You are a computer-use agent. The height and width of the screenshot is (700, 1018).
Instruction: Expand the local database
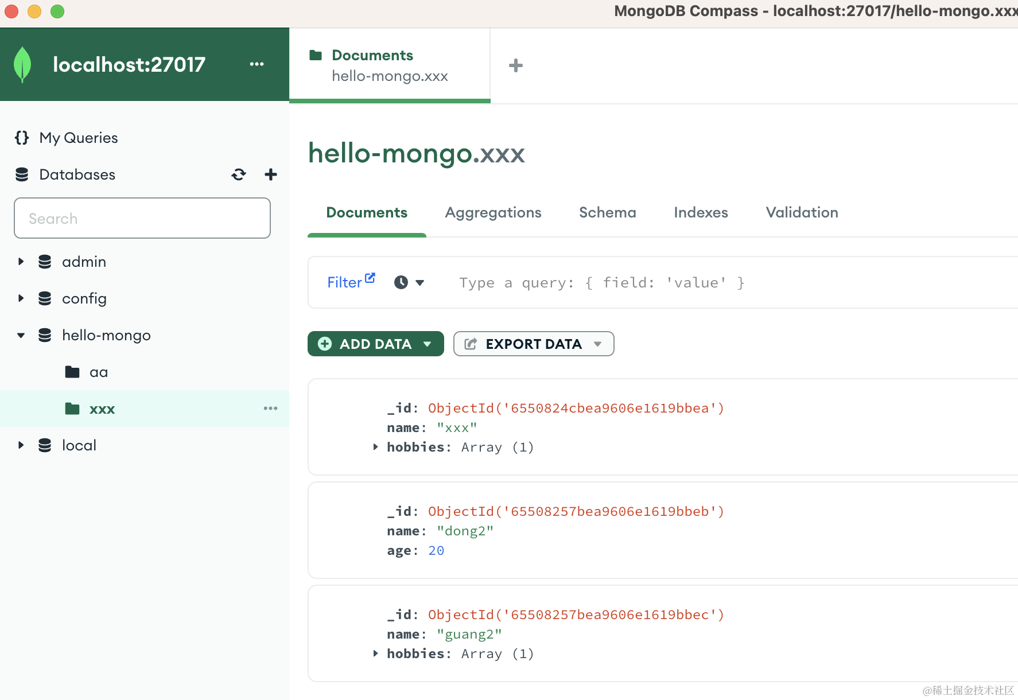pos(21,445)
